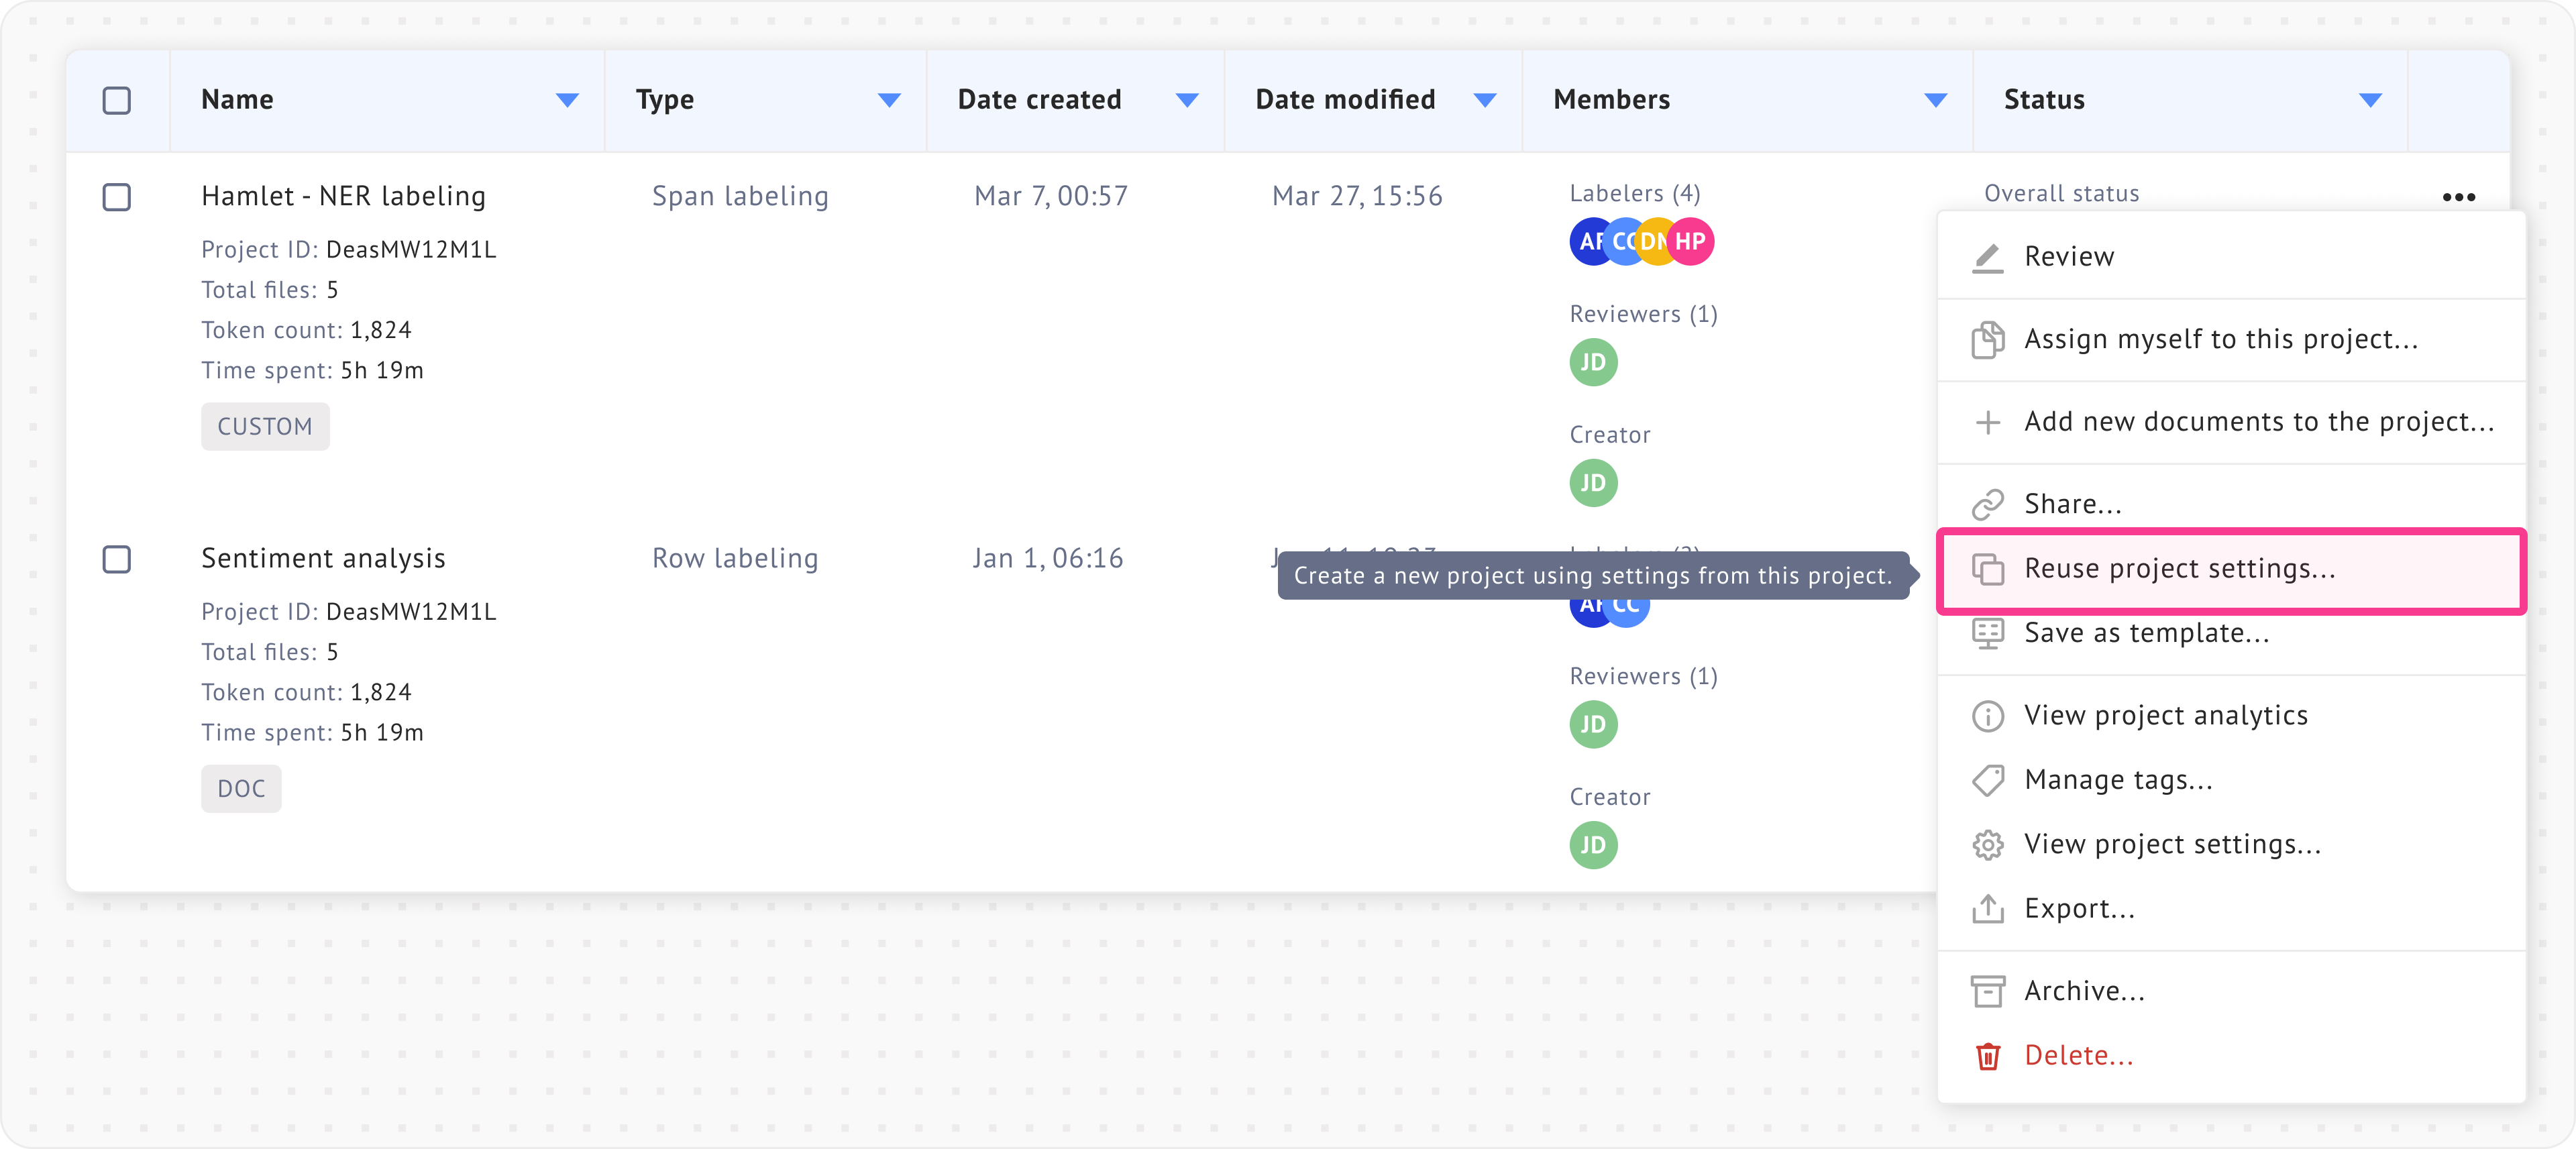Click the three-dot more options icon
Screen dimensions: 2576x1149
click(2458, 197)
